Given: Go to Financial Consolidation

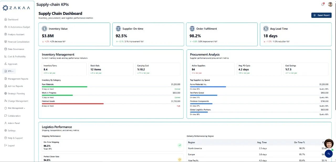Looking at the screenshot, I should [x=18, y=42].
